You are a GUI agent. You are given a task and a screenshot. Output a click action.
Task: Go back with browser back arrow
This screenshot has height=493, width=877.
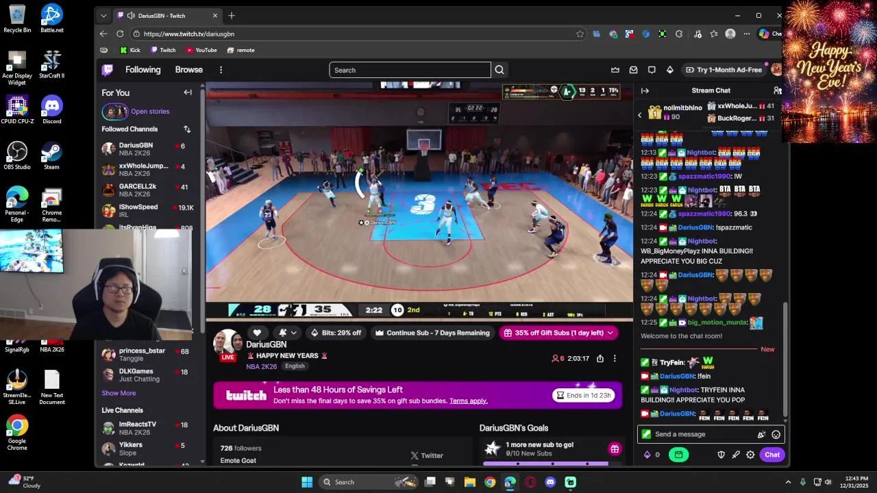[x=103, y=34]
